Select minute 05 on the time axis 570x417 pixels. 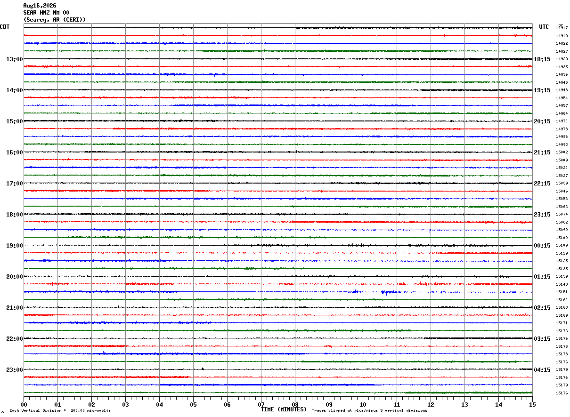pyautogui.click(x=193, y=404)
